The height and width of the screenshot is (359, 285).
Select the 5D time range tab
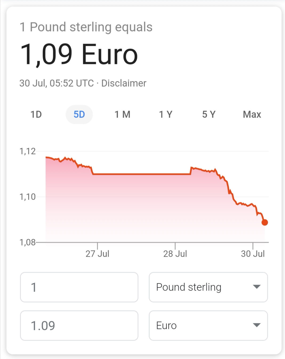click(x=79, y=114)
